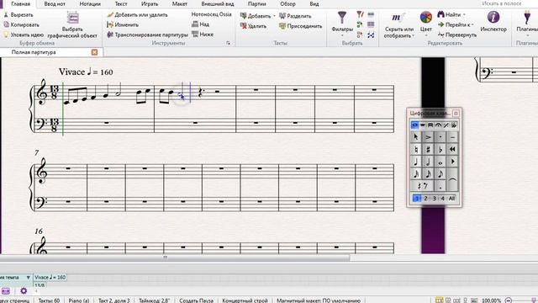Screen dimensions: 538x303
Task: Expand the Filters dropdown arrow
Action: point(342,35)
